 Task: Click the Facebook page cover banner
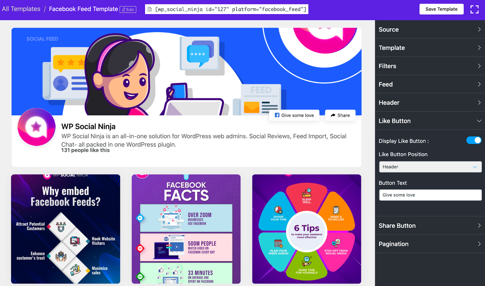[186, 72]
